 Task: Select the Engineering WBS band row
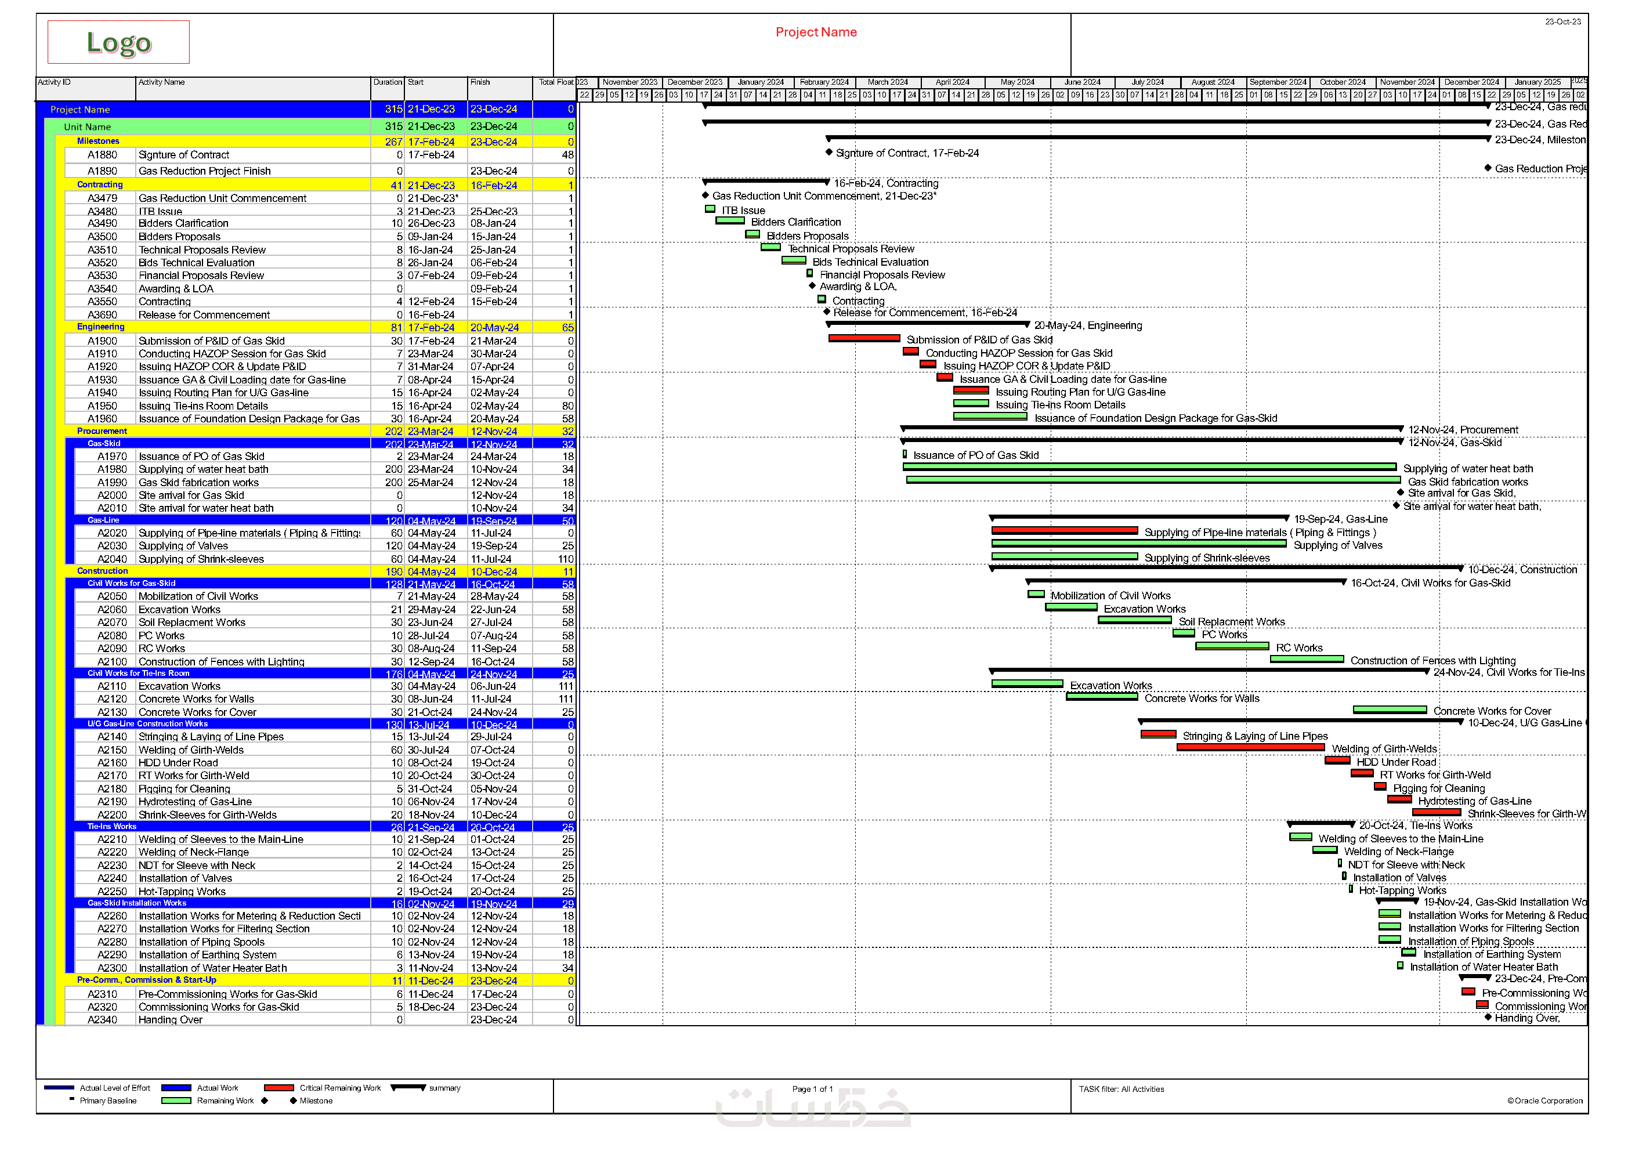pos(101,327)
